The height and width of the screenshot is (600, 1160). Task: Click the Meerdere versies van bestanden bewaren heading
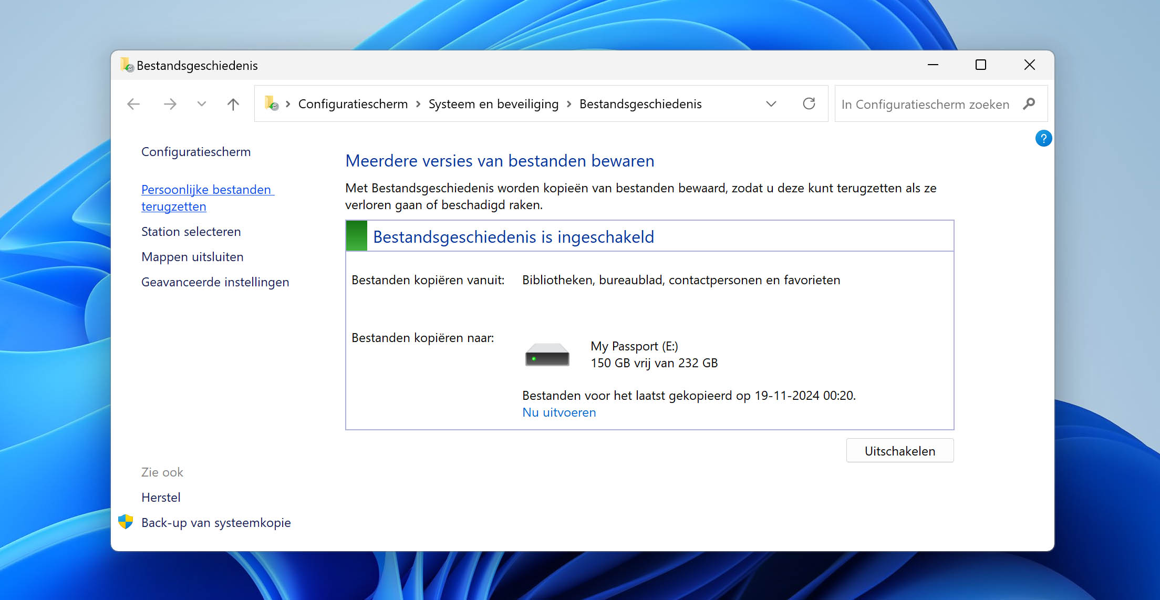tap(500, 161)
